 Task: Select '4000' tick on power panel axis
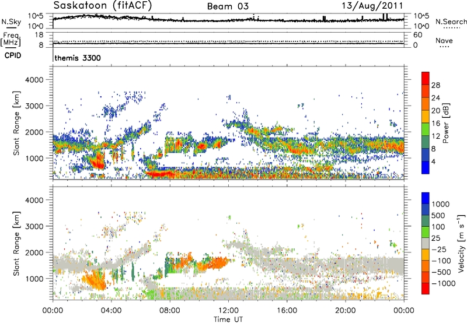[x=34, y=80]
